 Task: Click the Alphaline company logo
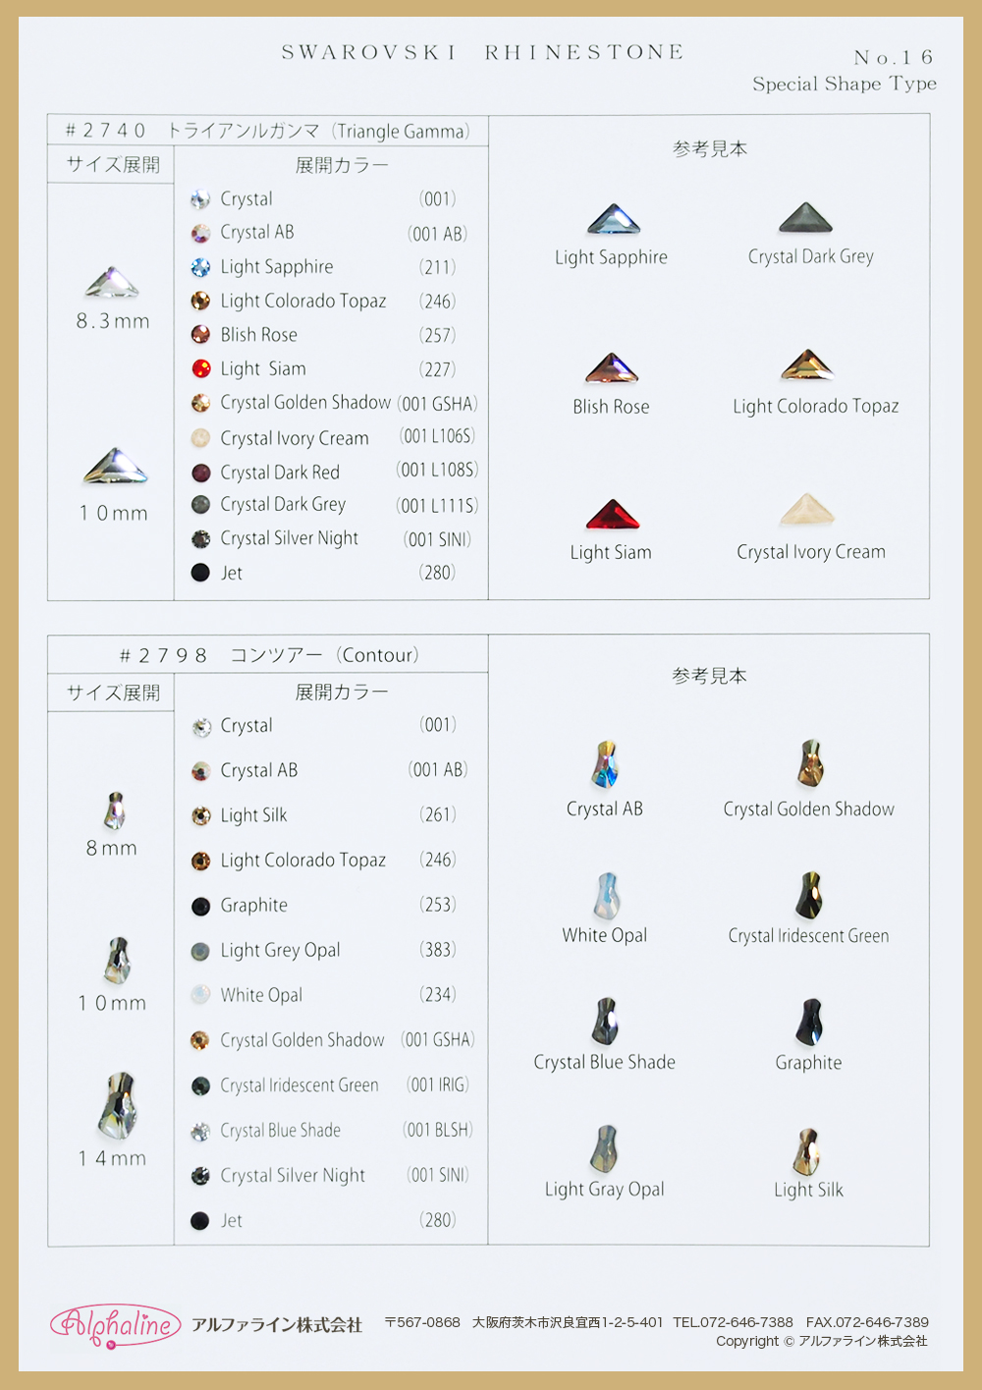tap(116, 1325)
